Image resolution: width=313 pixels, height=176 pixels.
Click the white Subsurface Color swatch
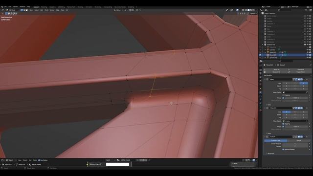[117, 164]
